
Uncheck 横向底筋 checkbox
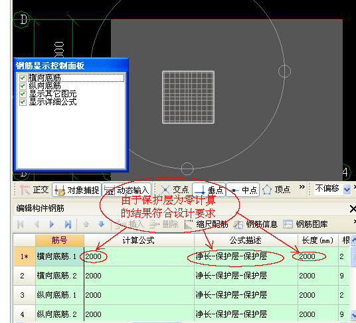click(x=23, y=78)
